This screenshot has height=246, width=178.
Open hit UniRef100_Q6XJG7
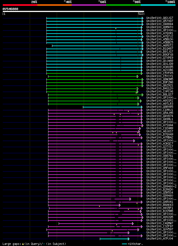point(160,18)
